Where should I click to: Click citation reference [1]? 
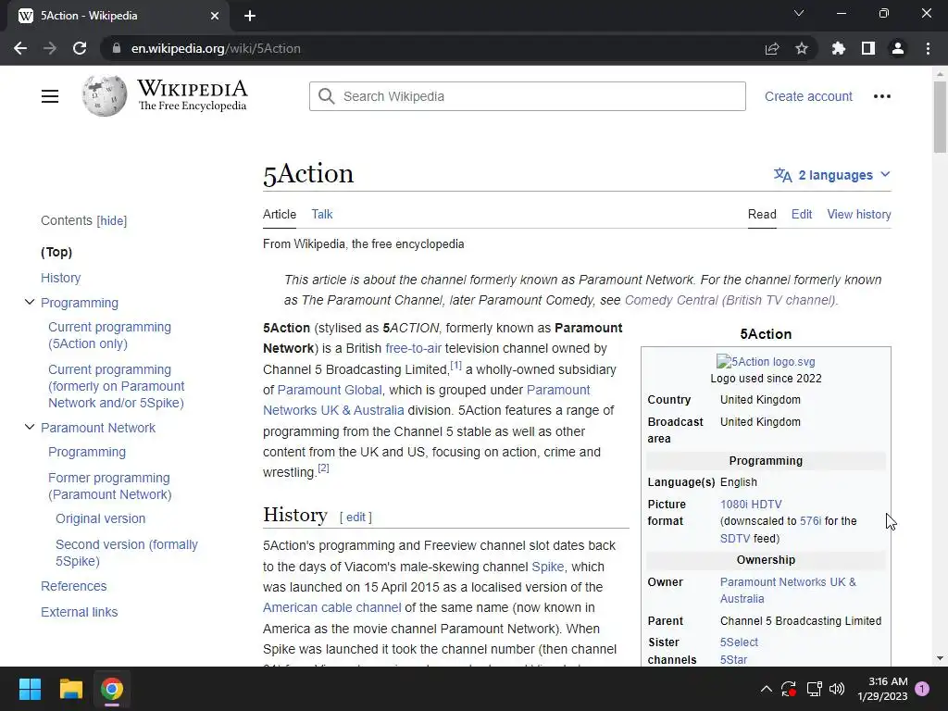click(455, 365)
